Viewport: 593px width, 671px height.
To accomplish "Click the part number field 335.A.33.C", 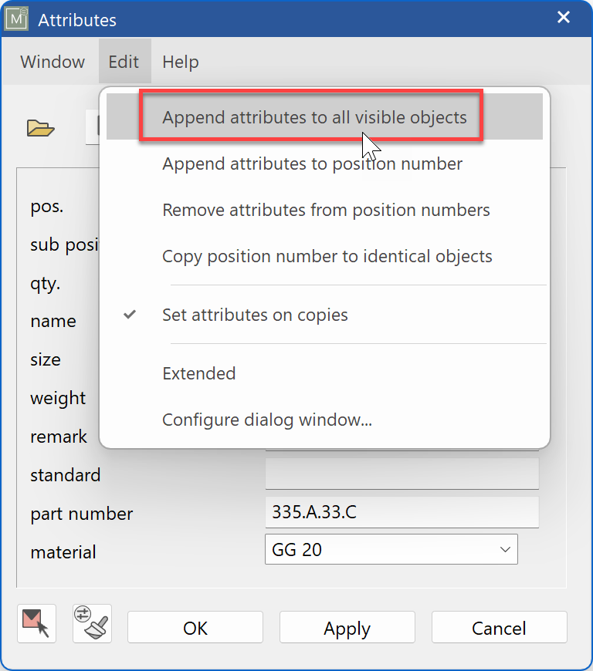I will coord(402,512).
